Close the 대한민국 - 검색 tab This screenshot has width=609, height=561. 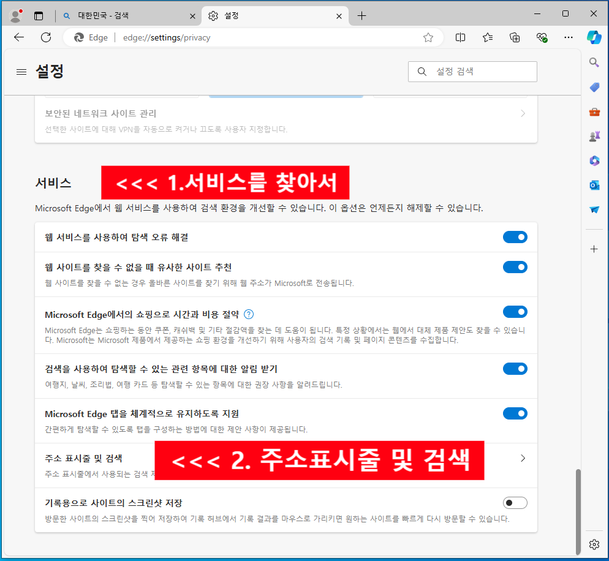[x=192, y=16]
